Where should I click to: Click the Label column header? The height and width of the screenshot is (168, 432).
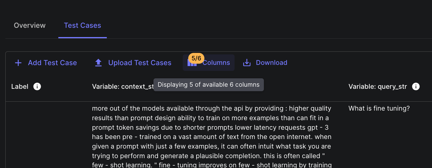[x=20, y=87]
